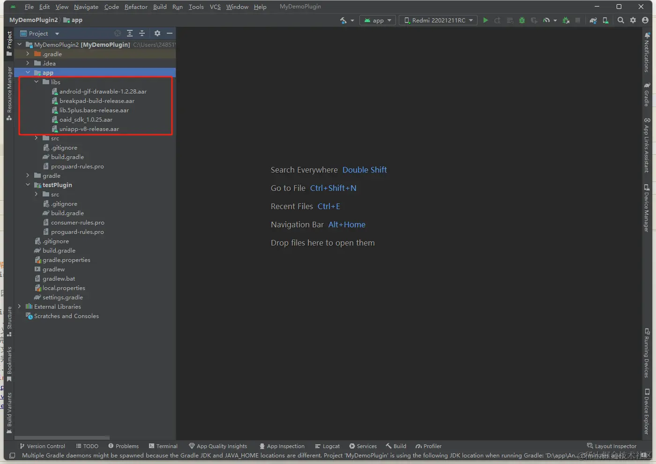Toggle the Resource Manager side panel
656x464 pixels.
coord(9,94)
